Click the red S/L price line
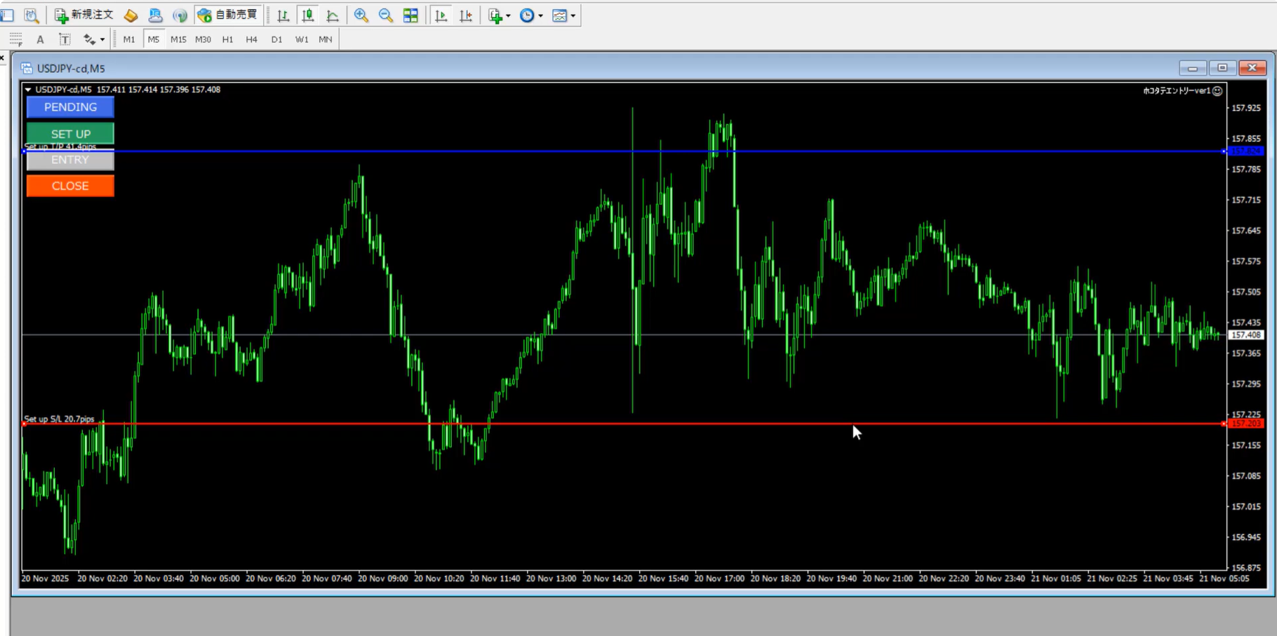 pyautogui.click(x=631, y=424)
